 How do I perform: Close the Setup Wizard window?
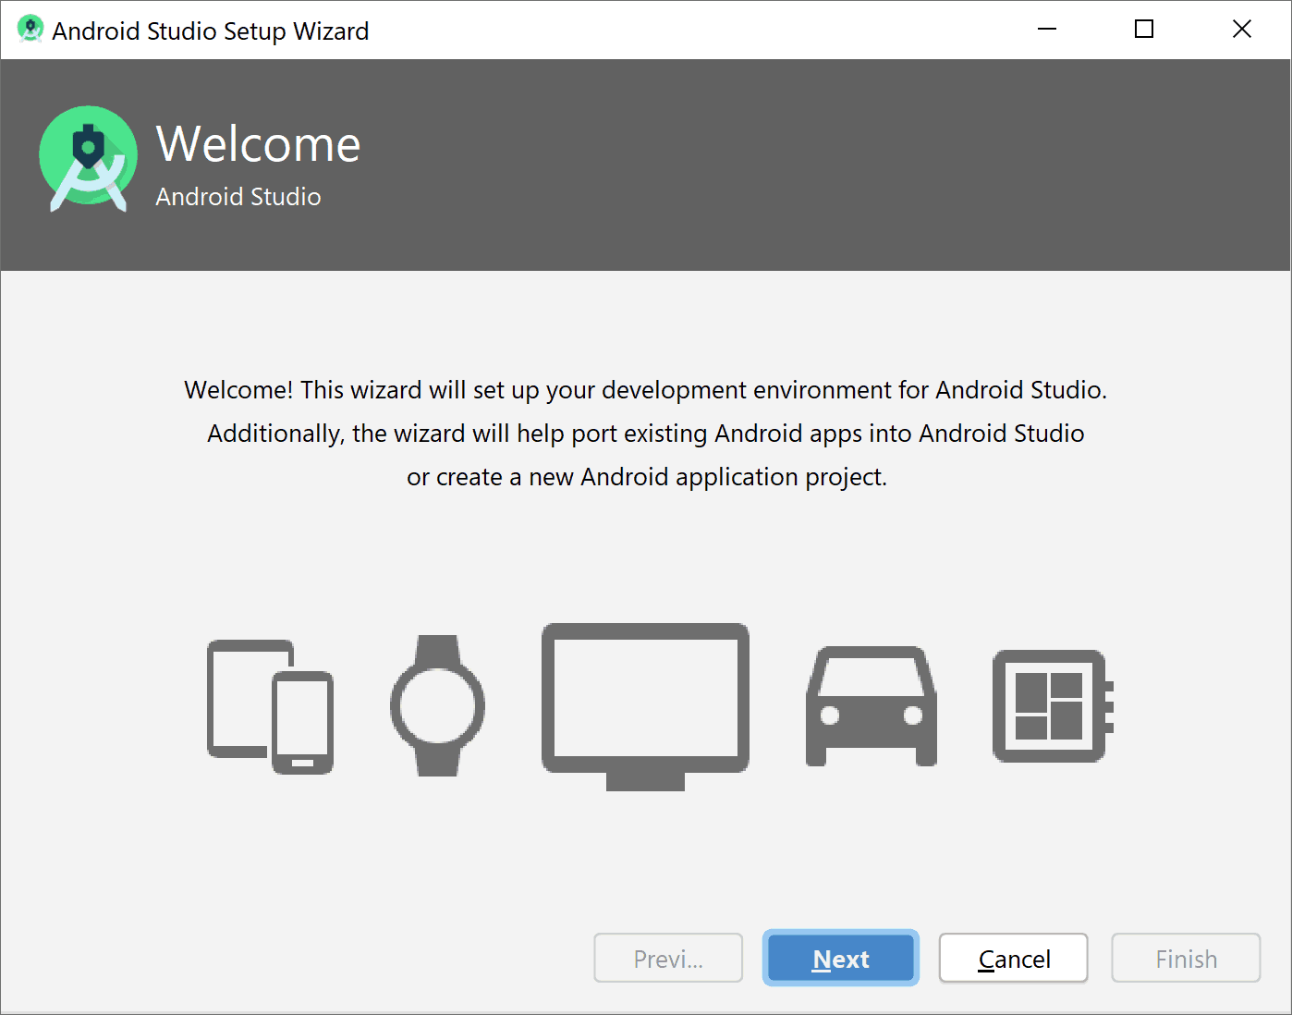1242,30
